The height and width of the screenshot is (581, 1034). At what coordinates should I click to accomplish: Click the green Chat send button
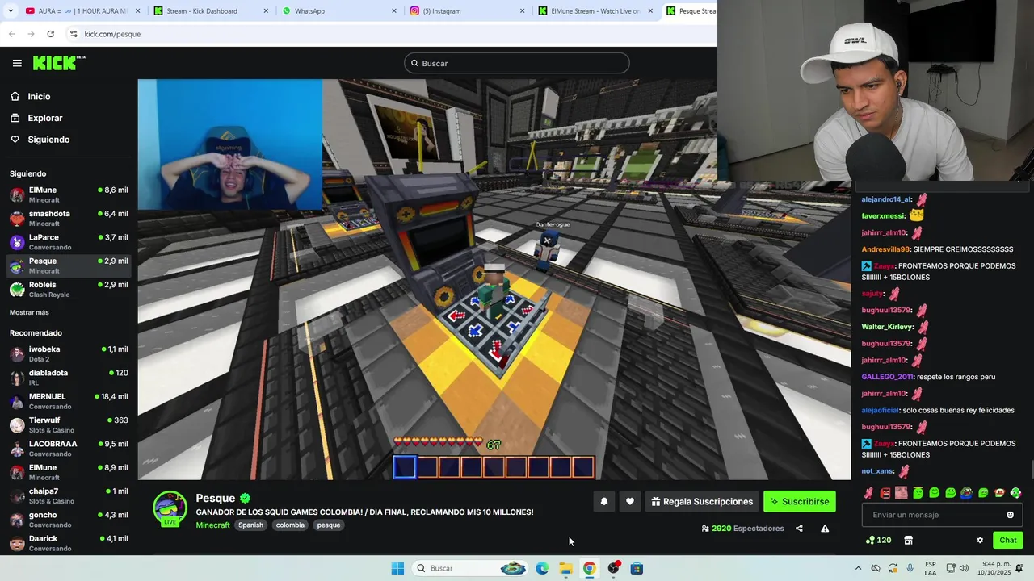[x=1008, y=541]
